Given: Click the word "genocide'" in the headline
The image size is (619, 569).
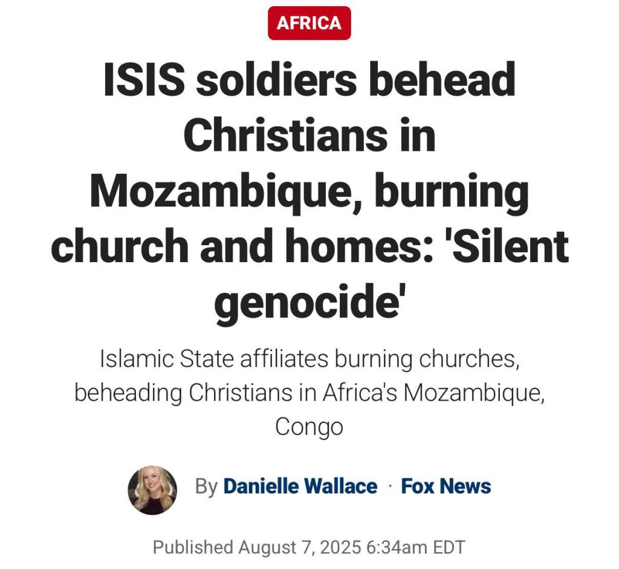Looking at the screenshot, I should click(309, 303).
